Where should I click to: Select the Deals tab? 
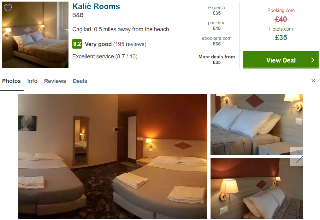pos(80,81)
